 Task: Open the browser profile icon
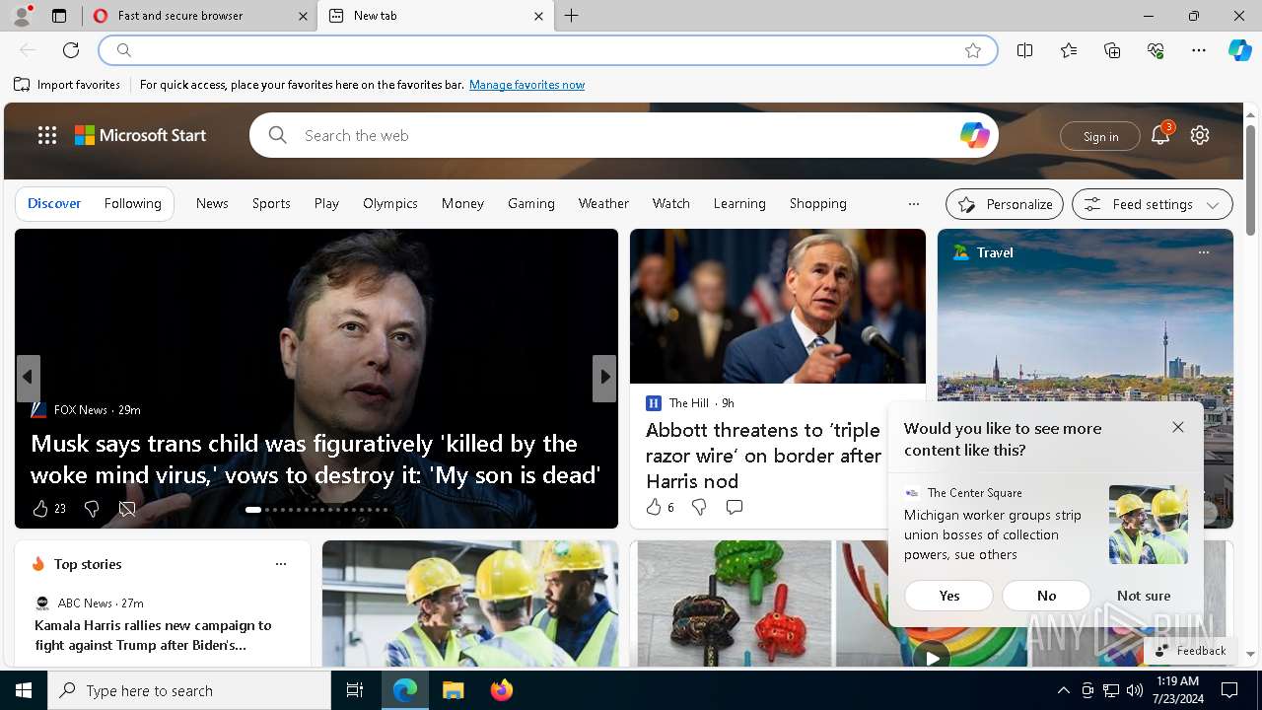pyautogui.click(x=21, y=16)
